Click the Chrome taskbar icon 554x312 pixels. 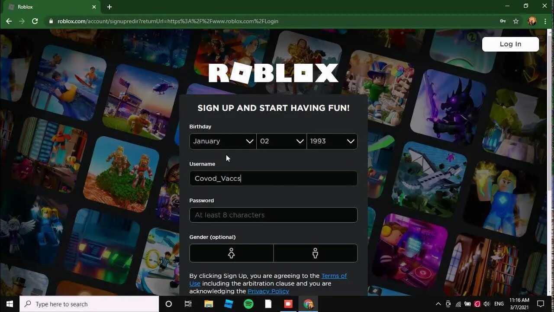pyautogui.click(x=308, y=304)
